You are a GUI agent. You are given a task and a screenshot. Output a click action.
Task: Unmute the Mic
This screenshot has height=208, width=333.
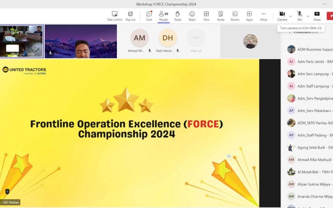point(300,16)
